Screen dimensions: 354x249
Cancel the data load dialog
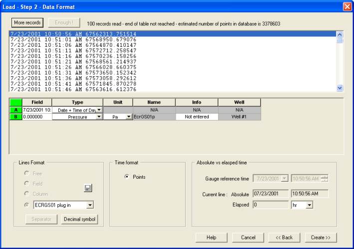click(x=248, y=238)
